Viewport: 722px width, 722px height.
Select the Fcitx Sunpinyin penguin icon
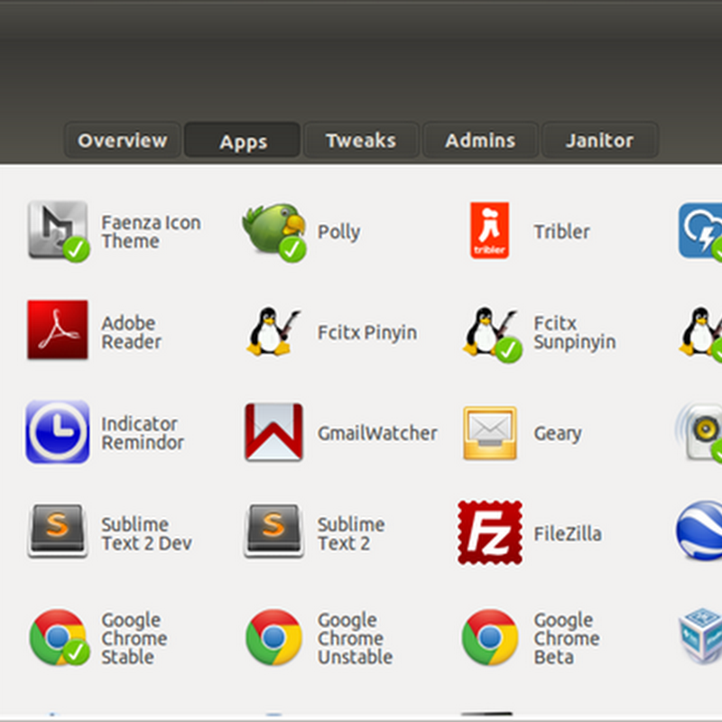point(491,333)
